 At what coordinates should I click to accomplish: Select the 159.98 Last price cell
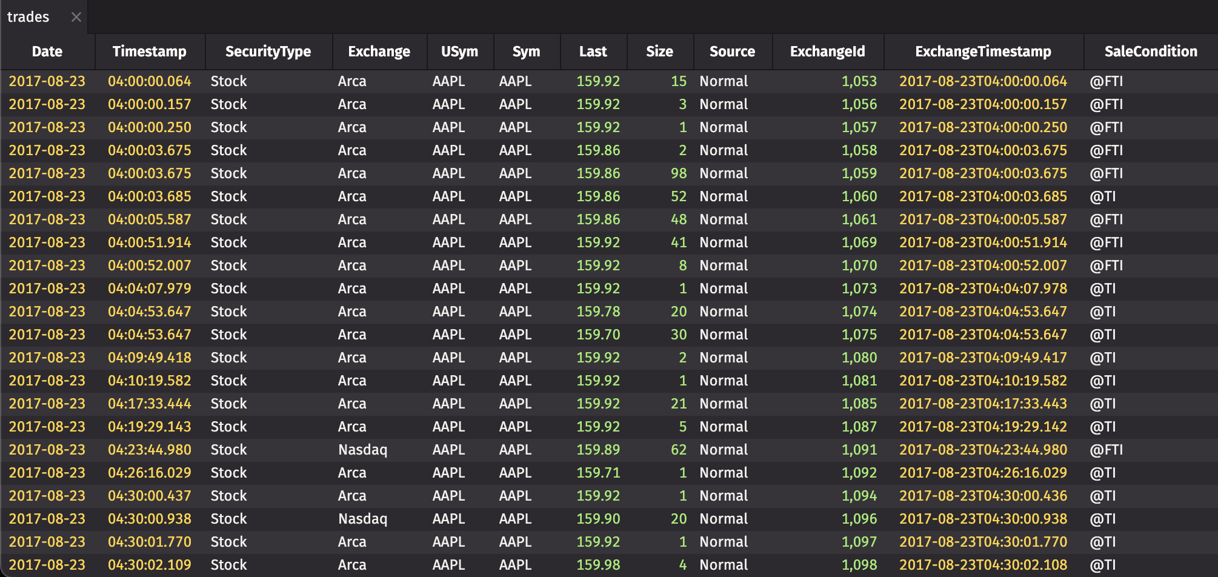(x=598, y=565)
